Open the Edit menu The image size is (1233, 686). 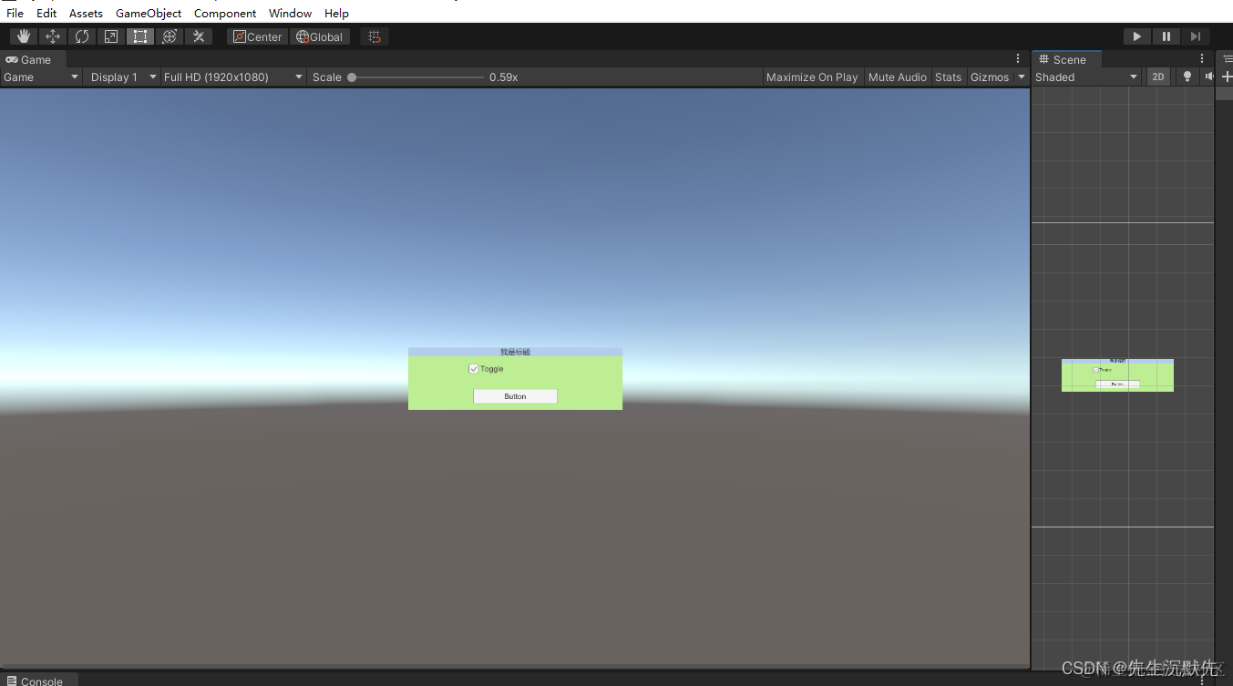46,13
